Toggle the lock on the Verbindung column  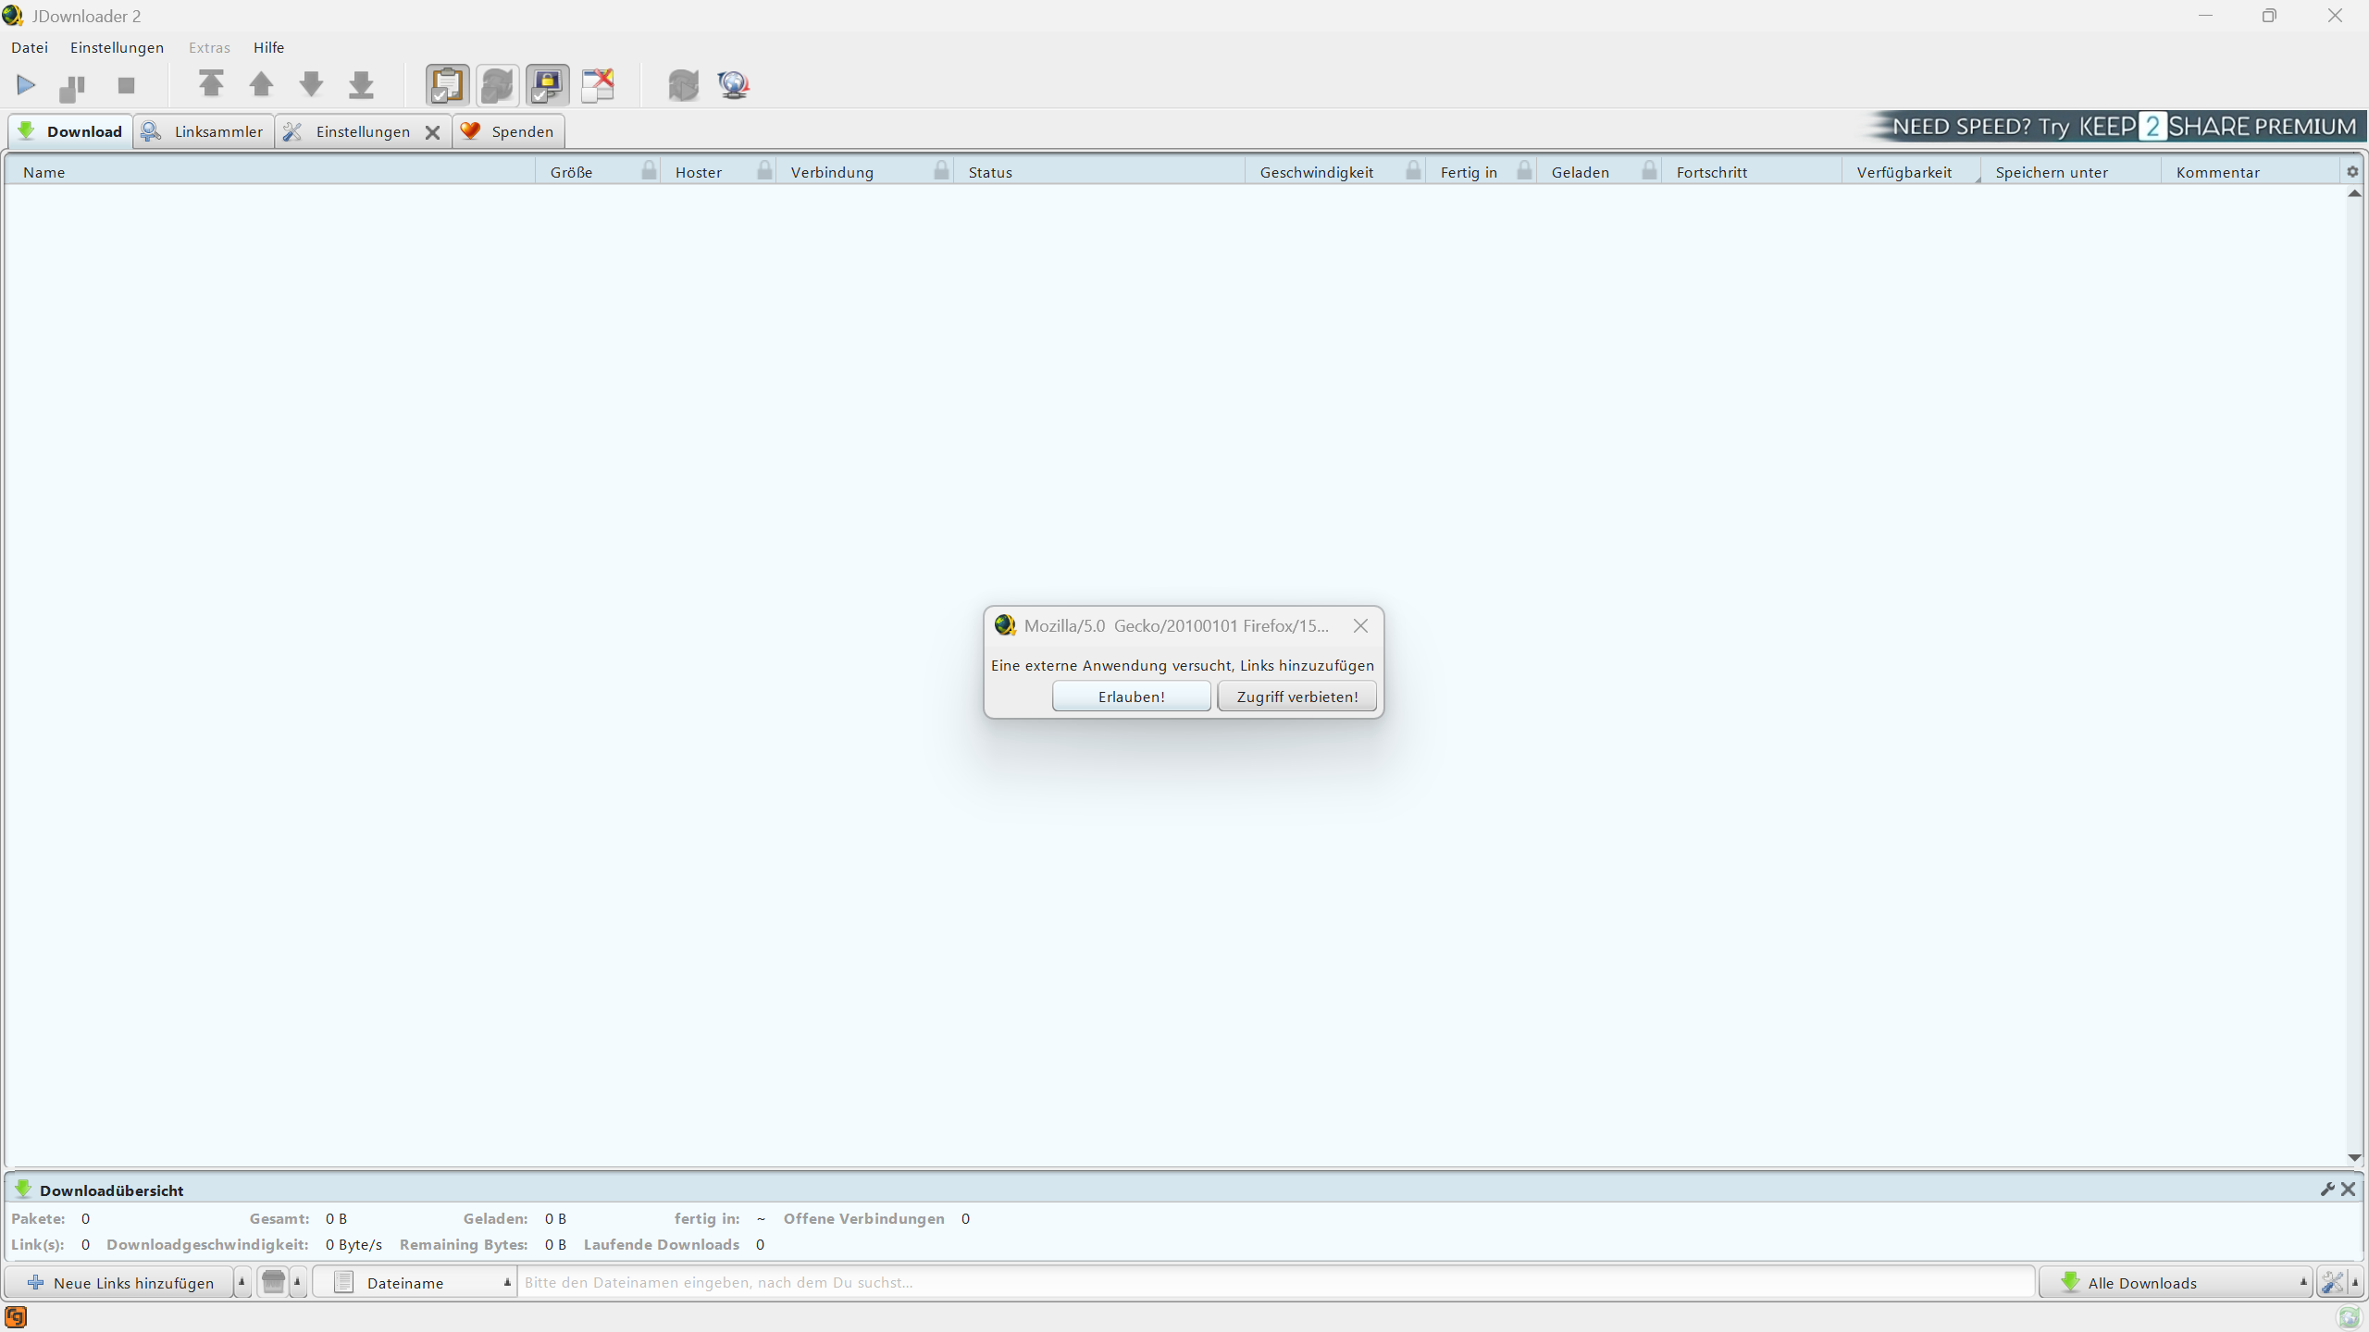[x=941, y=170]
